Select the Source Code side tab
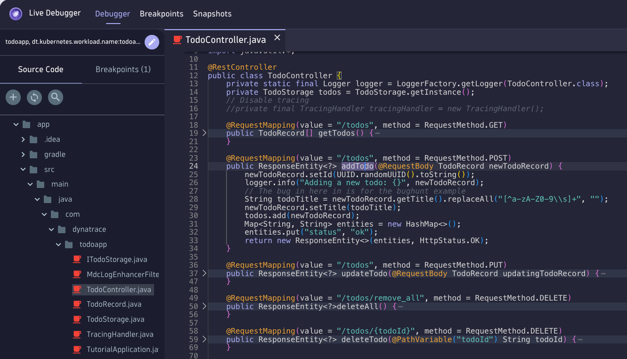 [41, 69]
